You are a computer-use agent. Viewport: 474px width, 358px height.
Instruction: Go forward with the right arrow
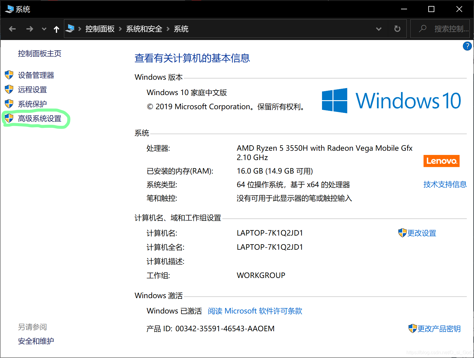pyautogui.click(x=29, y=29)
